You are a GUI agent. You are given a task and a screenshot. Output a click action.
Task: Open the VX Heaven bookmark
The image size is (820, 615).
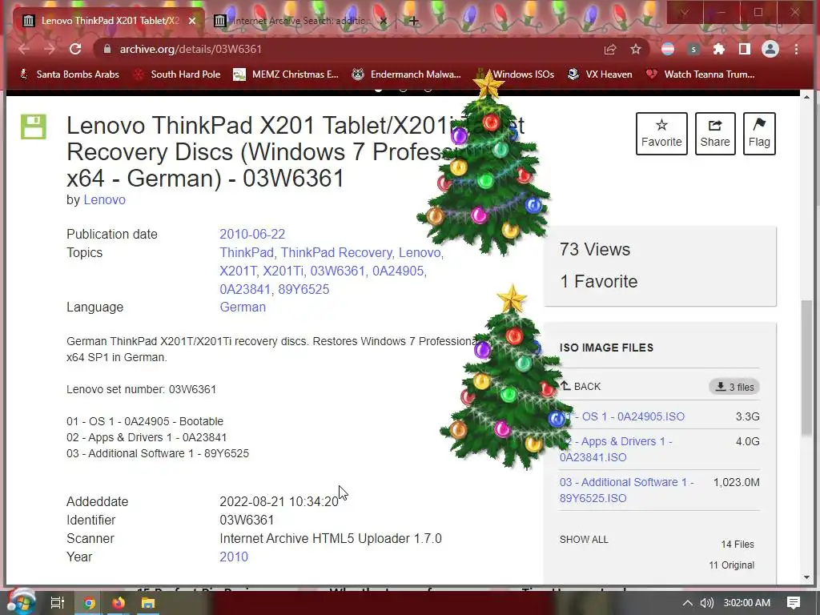tap(601, 74)
